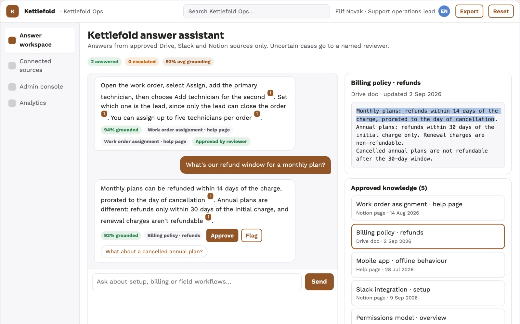Screen dimensions: 520x324
Task: Click the '93% avg grounding' chip
Action: click(x=188, y=62)
